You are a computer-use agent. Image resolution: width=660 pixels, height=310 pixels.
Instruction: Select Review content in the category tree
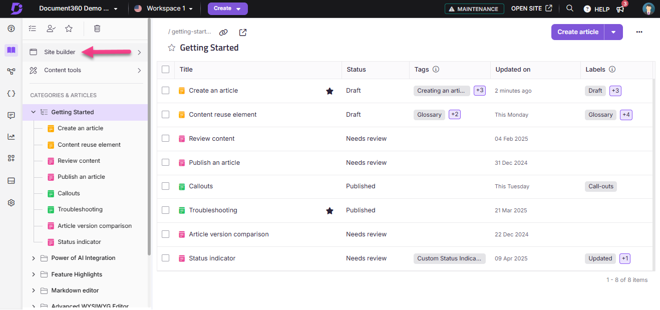coord(79,161)
